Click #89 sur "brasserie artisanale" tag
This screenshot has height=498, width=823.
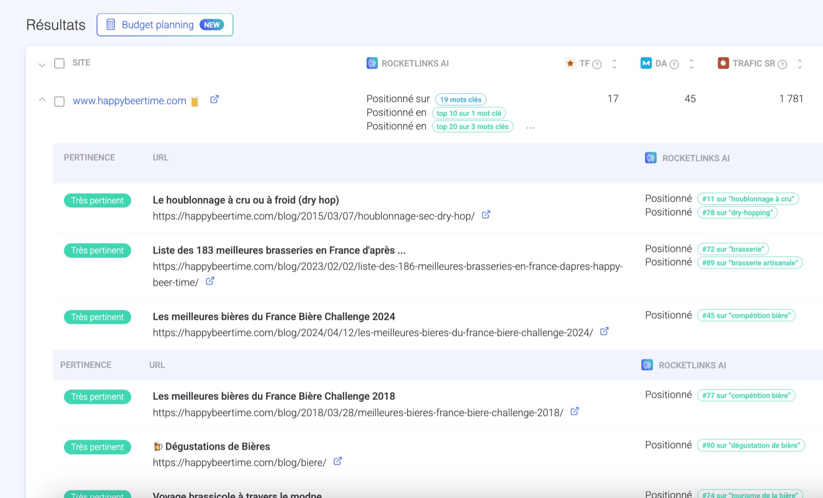(x=750, y=263)
